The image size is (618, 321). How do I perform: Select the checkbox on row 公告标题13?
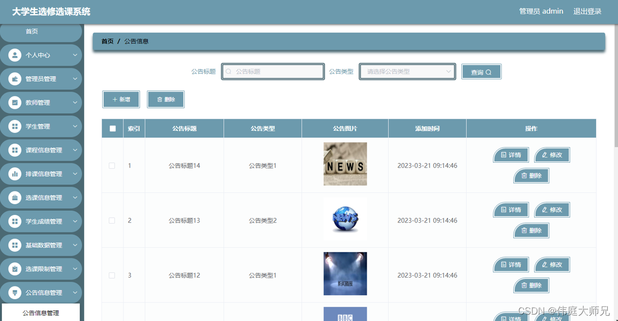112,220
